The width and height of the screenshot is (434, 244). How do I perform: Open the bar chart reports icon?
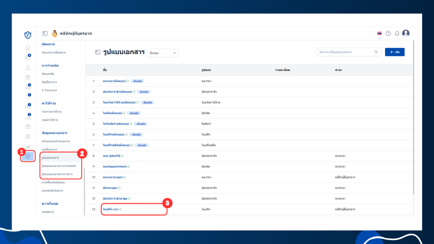click(x=28, y=146)
